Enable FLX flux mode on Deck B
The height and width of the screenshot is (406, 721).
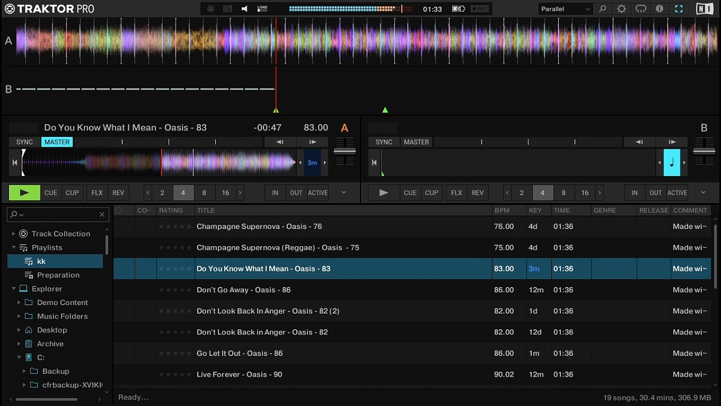pyautogui.click(x=457, y=193)
